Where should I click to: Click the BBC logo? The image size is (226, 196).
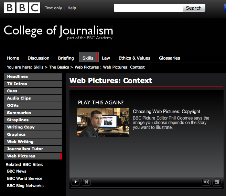[22, 8]
